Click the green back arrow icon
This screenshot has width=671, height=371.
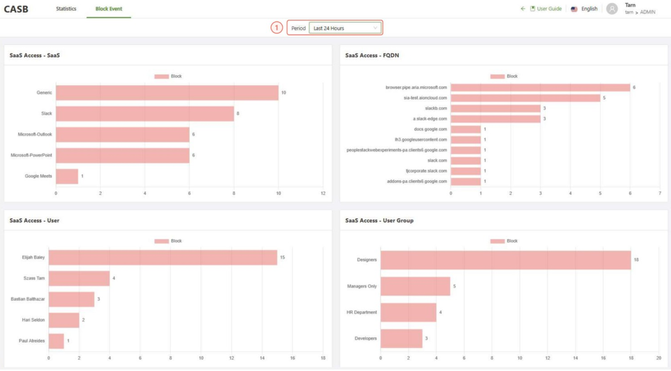click(x=523, y=9)
